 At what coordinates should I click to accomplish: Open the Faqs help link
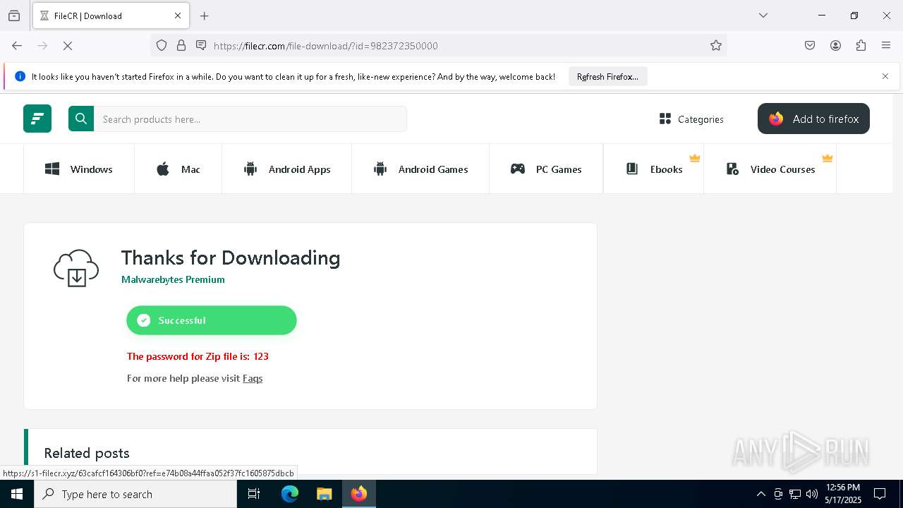coord(253,378)
